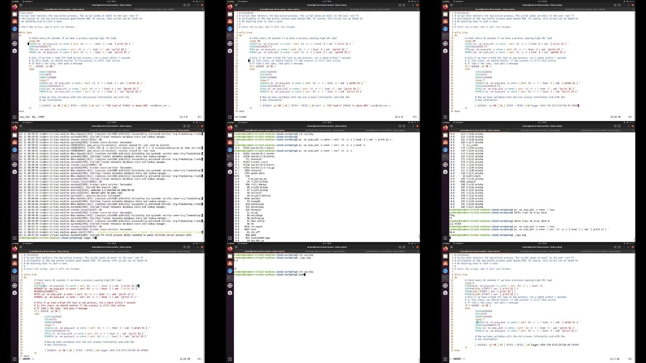Open the disc icon in the 'se number' vim tile

230,51
